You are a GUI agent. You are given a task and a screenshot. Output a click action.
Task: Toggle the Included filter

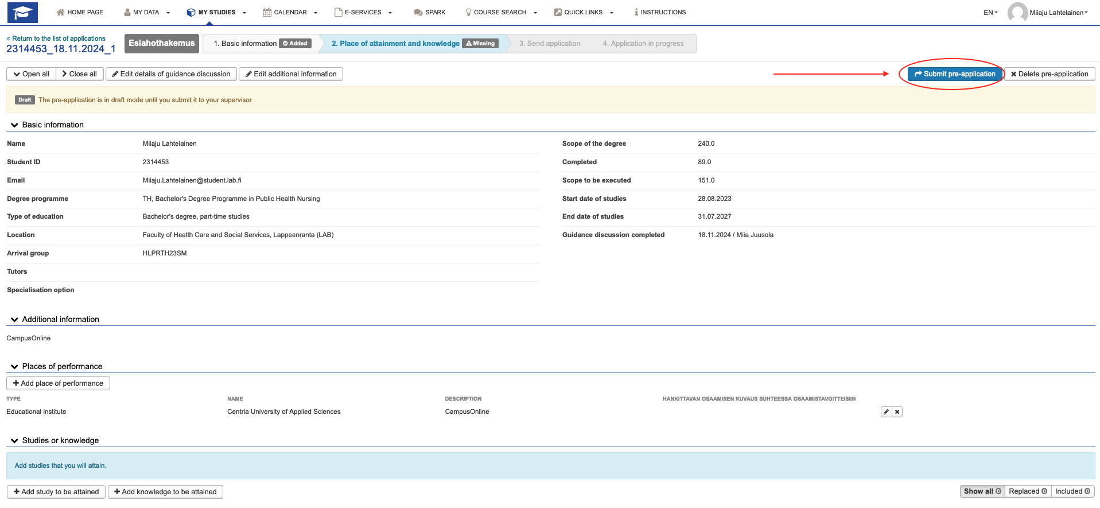[x=1072, y=491]
